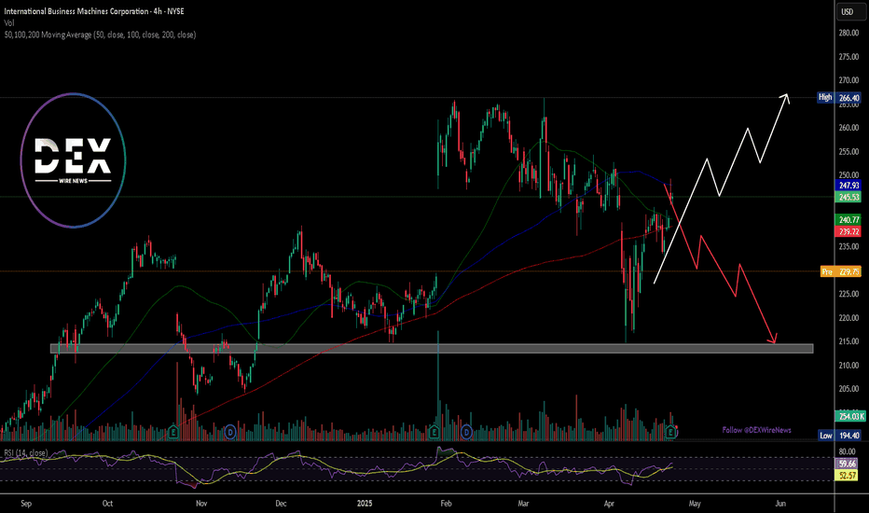Click the May label on time axis

(695, 504)
